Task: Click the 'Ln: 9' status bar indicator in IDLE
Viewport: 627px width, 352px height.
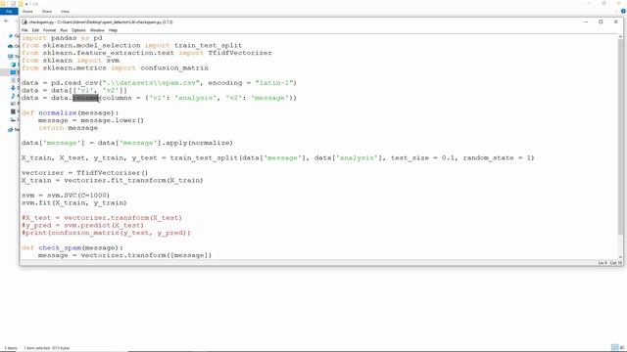Action: (x=603, y=263)
